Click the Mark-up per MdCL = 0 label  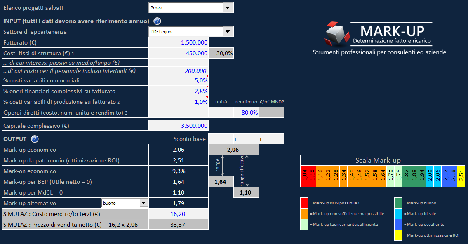click(33, 193)
